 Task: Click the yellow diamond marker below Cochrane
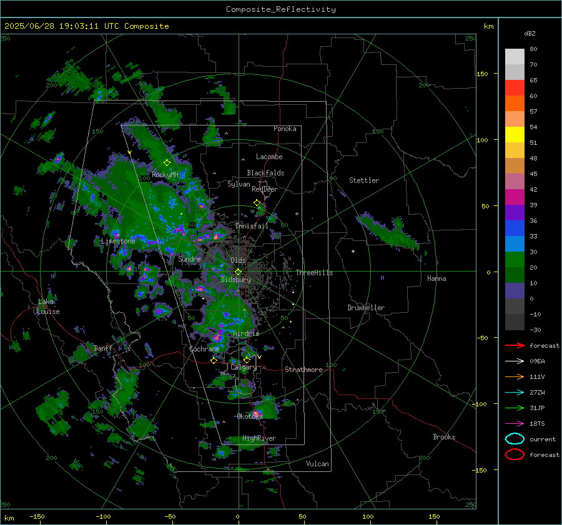pyautogui.click(x=214, y=361)
